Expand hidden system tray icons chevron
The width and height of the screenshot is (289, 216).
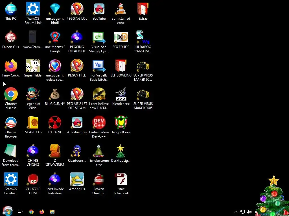click(x=236, y=212)
